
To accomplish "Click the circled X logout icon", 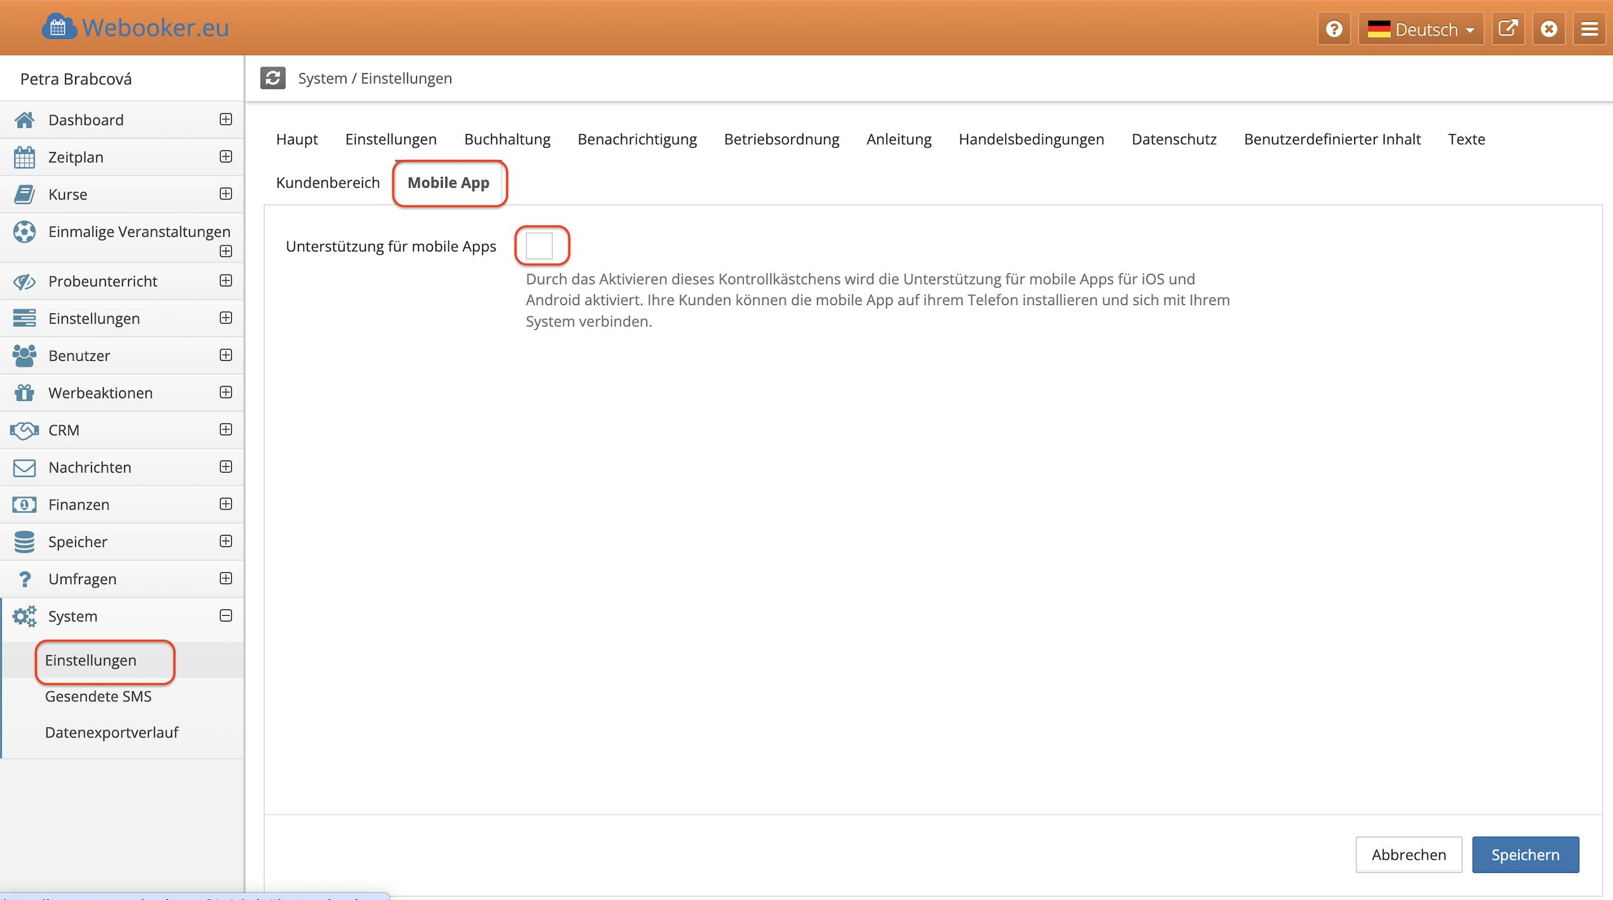I will (1549, 29).
